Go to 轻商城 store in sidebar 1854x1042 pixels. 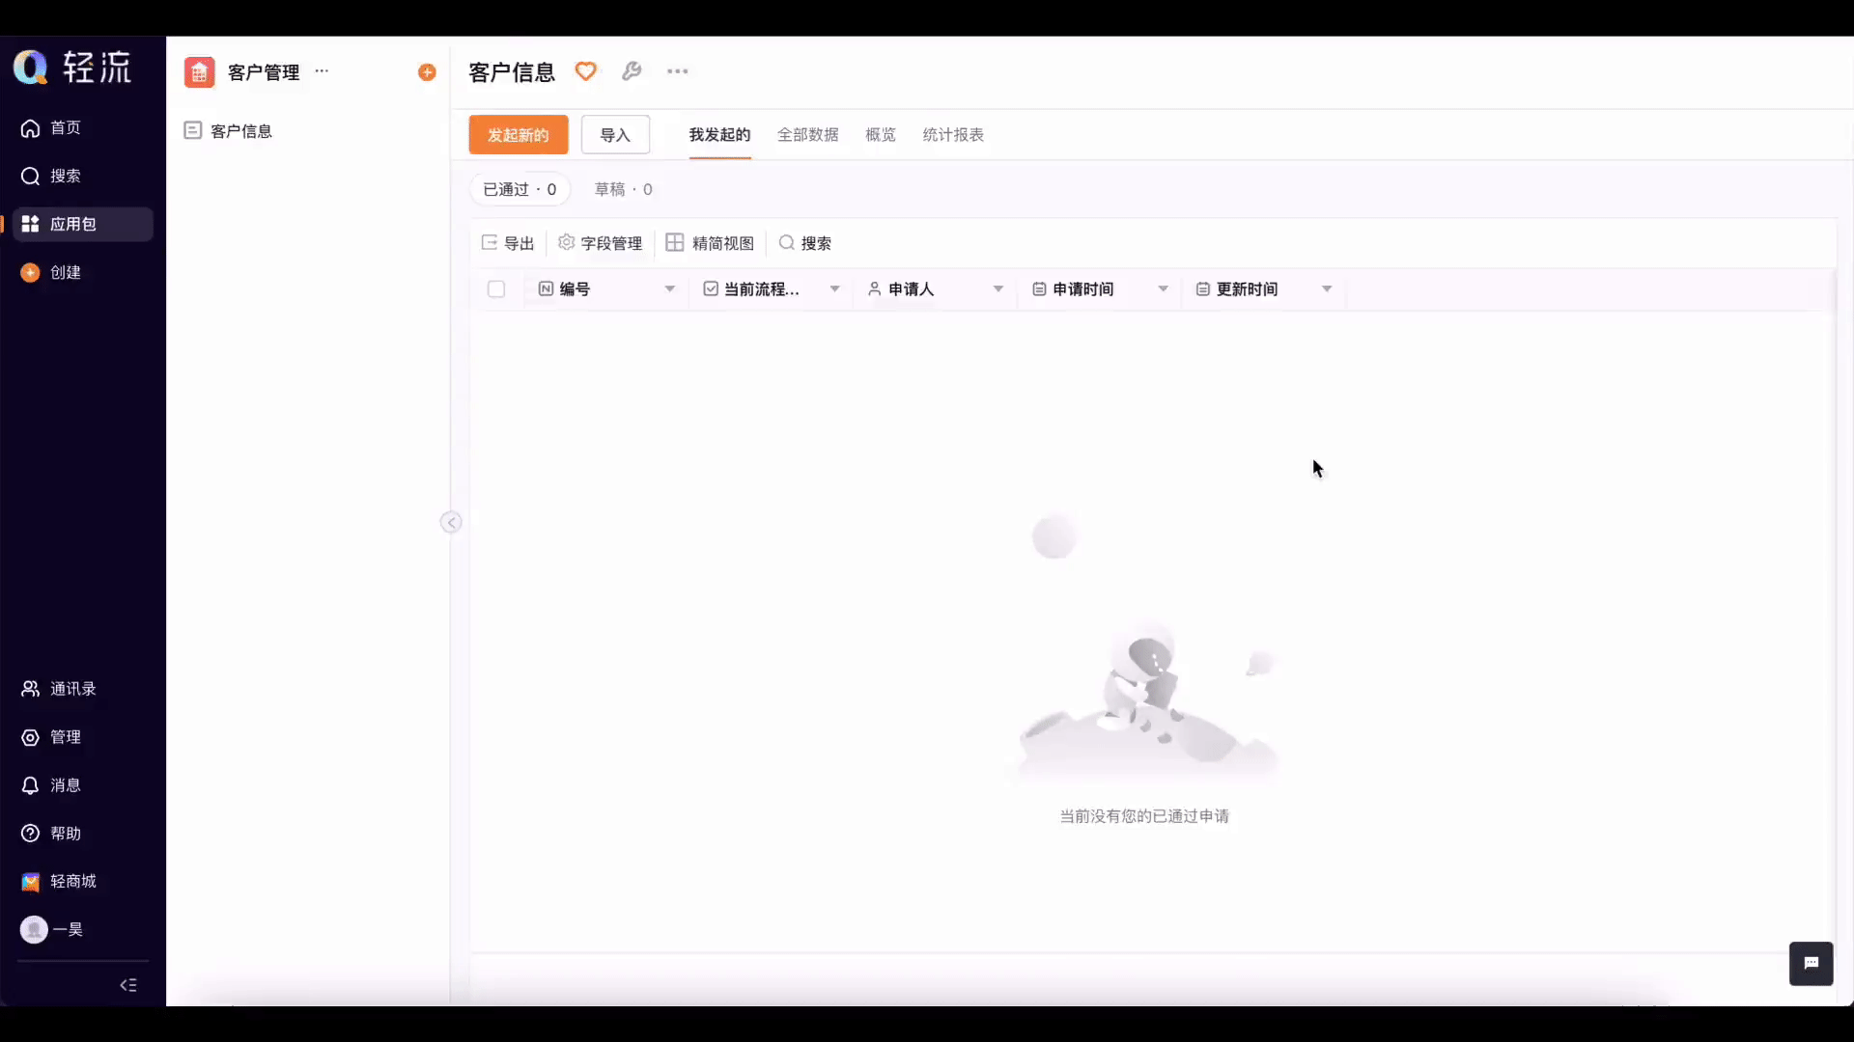[x=72, y=882]
